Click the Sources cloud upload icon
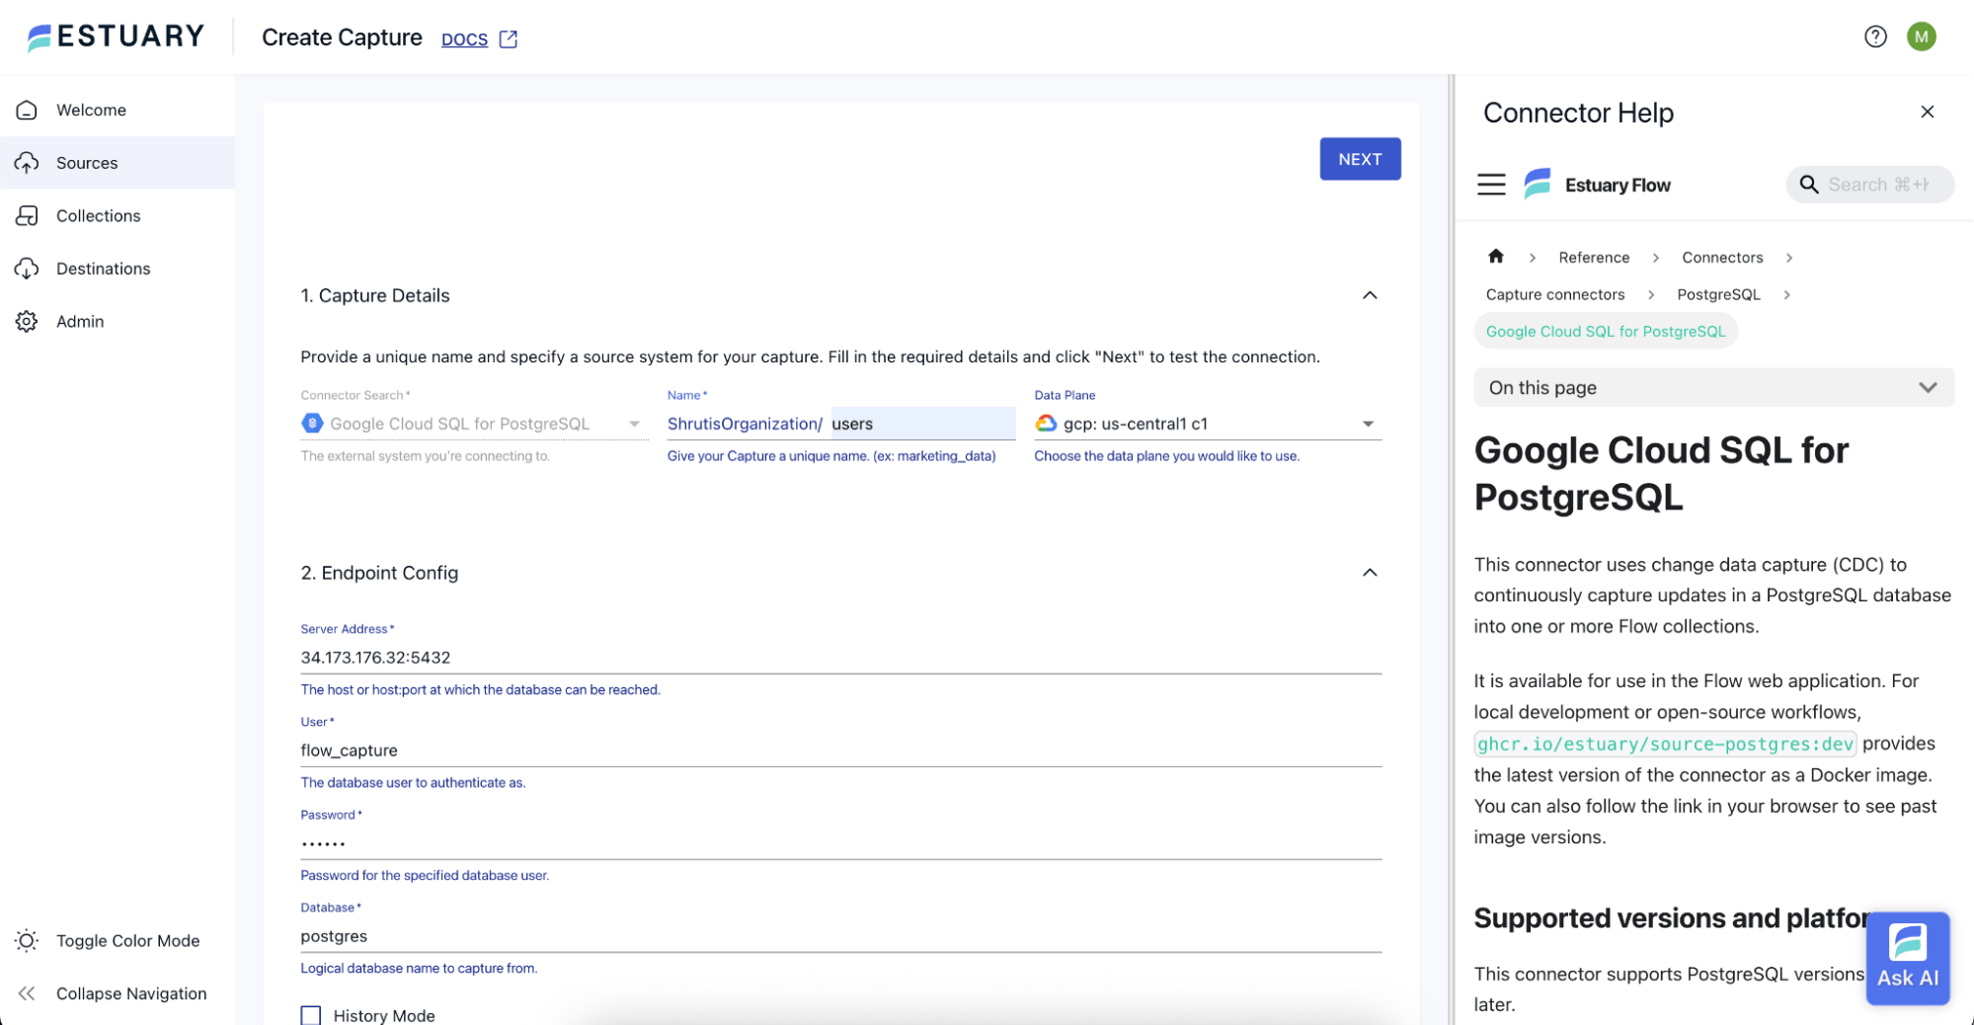The image size is (1974, 1025). (x=27, y=163)
